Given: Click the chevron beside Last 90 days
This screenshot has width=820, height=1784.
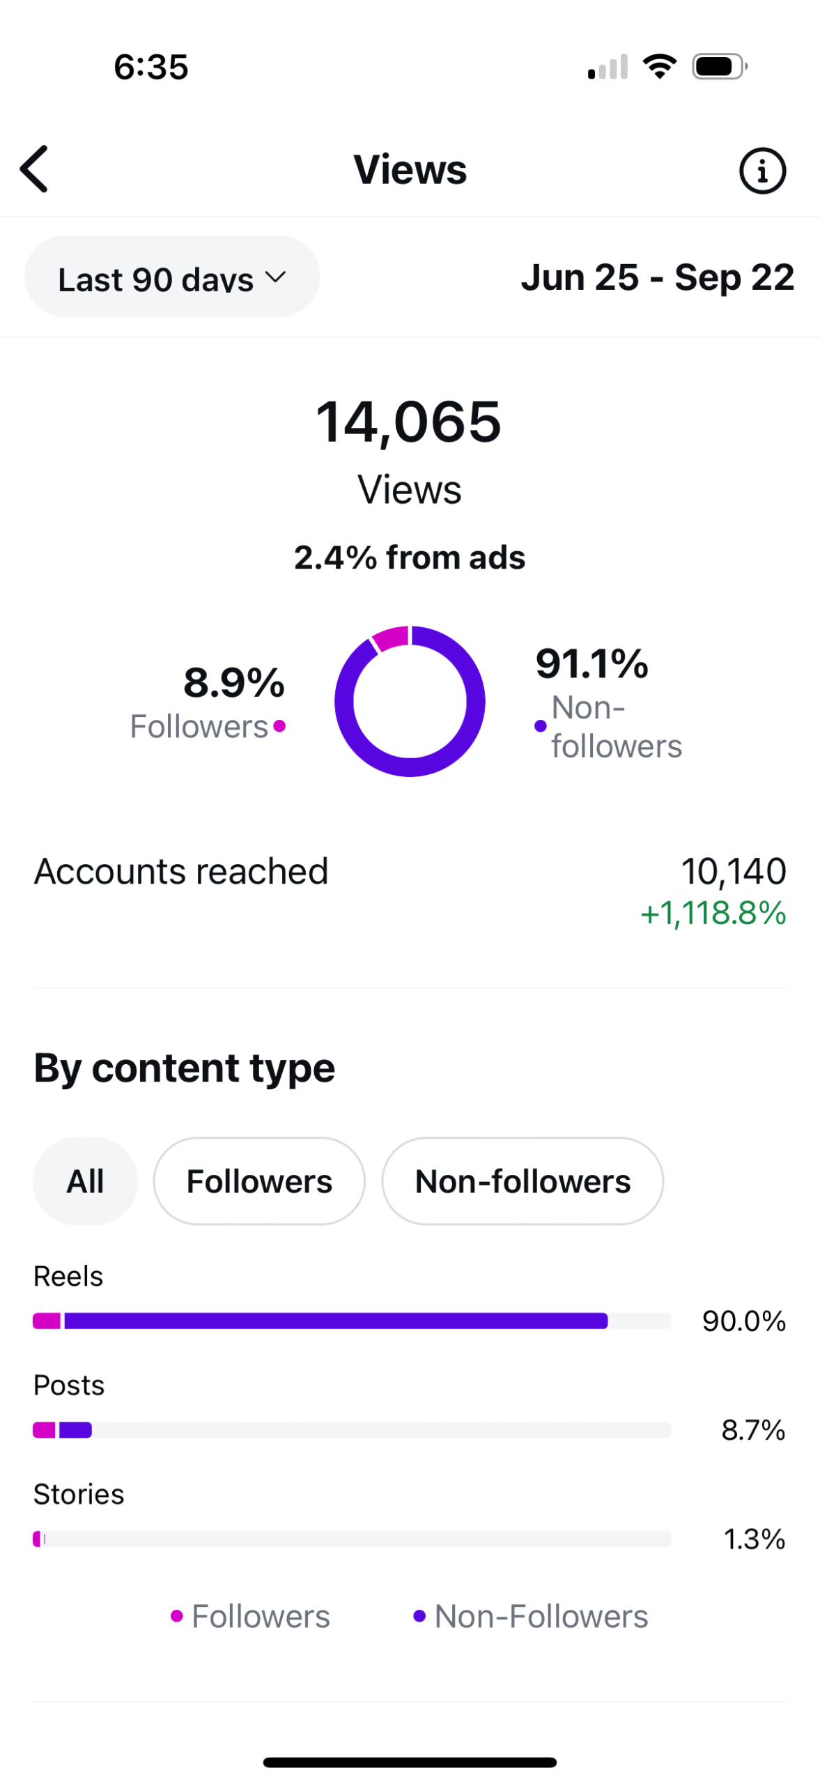Looking at the screenshot, I should [276, 277].
